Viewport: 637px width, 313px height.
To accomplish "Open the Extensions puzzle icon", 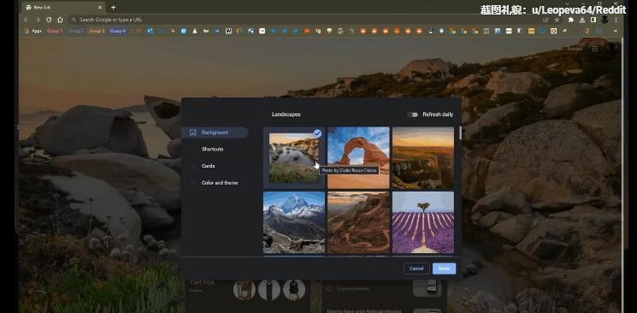I will click(571, 20).
